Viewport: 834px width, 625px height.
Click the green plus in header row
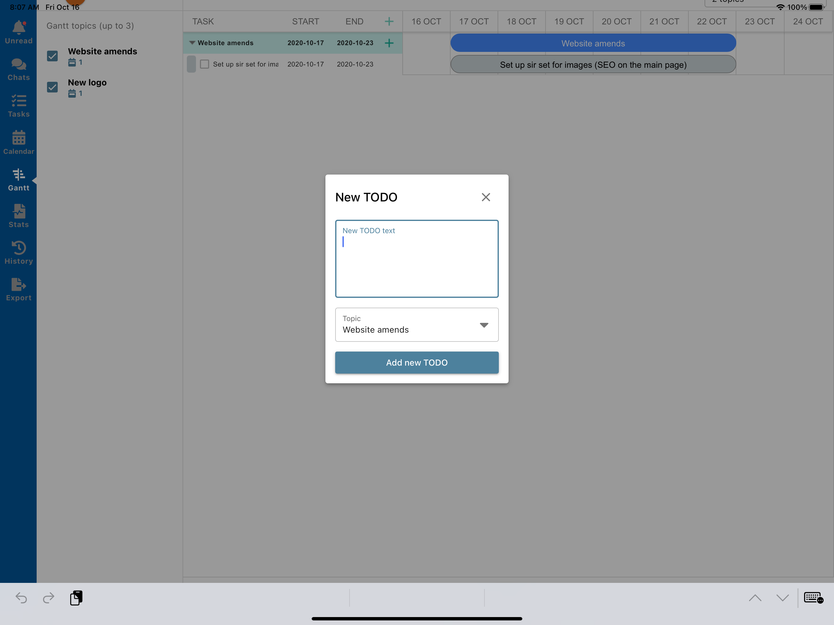[x=389, y=21]
